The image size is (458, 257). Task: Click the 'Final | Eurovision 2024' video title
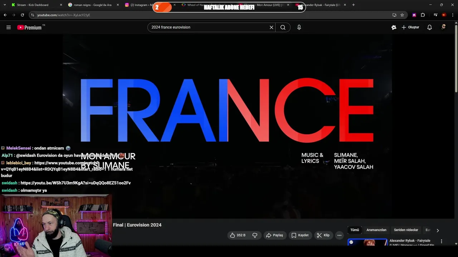pyautogui.click(x=137, y=225)
